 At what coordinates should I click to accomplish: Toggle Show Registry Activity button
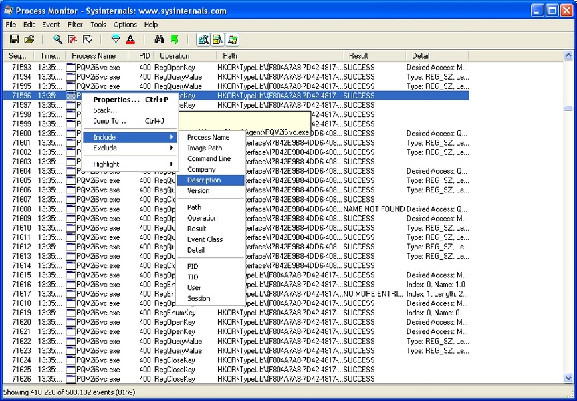tap(203, 39)
